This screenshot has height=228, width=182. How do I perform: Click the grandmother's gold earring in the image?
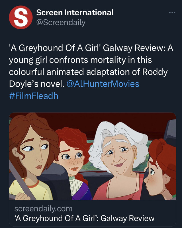(x=135, y=158)
